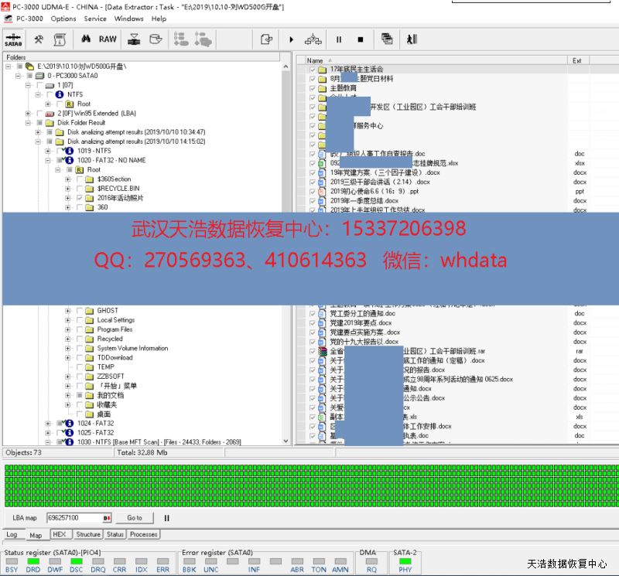This screenshot has width=619, height=576.
Task: Collapse the Disk Folder Result node
Action: 28,123
